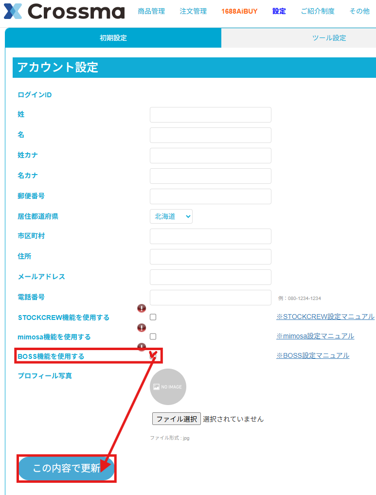This screenshot has height=495, width=376.
Task: Toggle the mimosa機能を使用する checkbox
Action: tap(153, 336)
